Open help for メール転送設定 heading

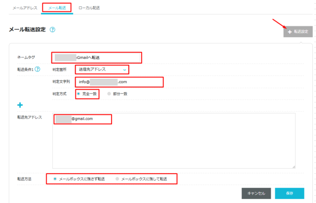[53, 30]
